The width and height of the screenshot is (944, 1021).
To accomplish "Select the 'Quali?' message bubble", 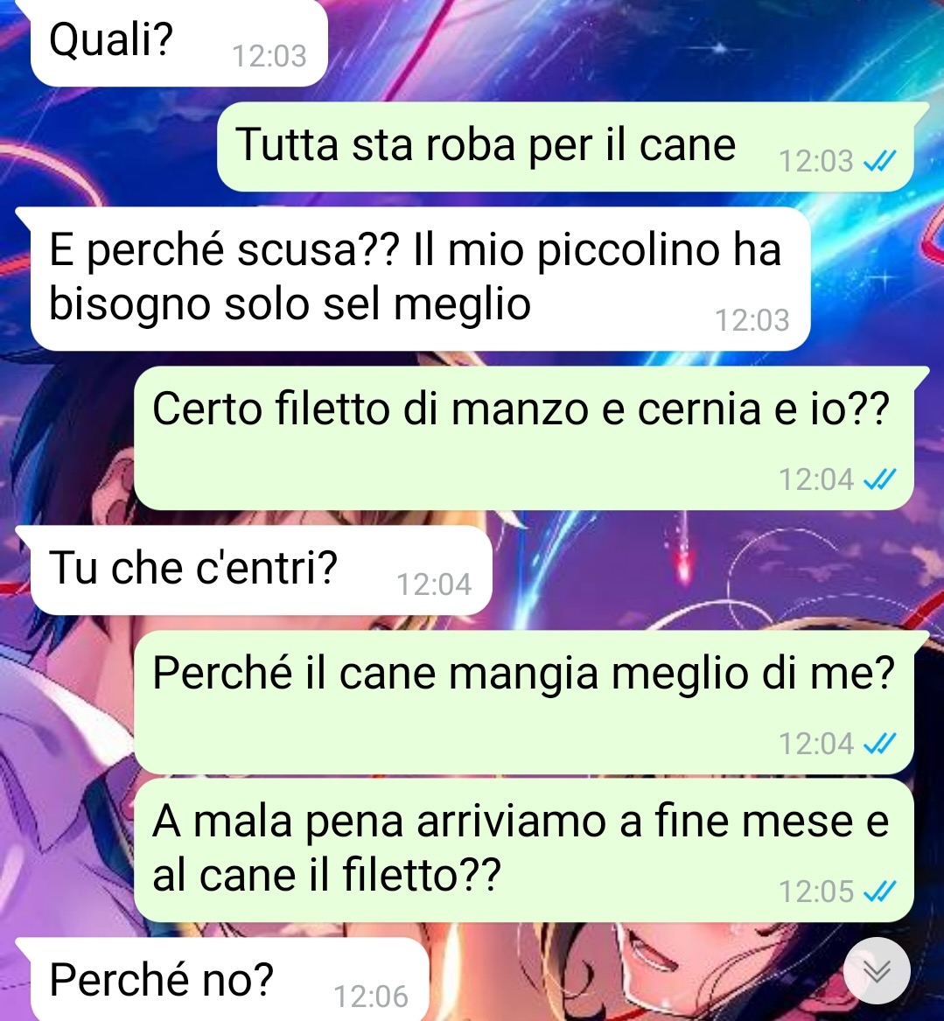I will pos(178,43).
